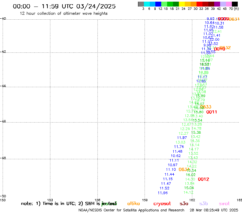The image size is (242, 213).
Task: Click the date range title text
Action: click(64, 6)
